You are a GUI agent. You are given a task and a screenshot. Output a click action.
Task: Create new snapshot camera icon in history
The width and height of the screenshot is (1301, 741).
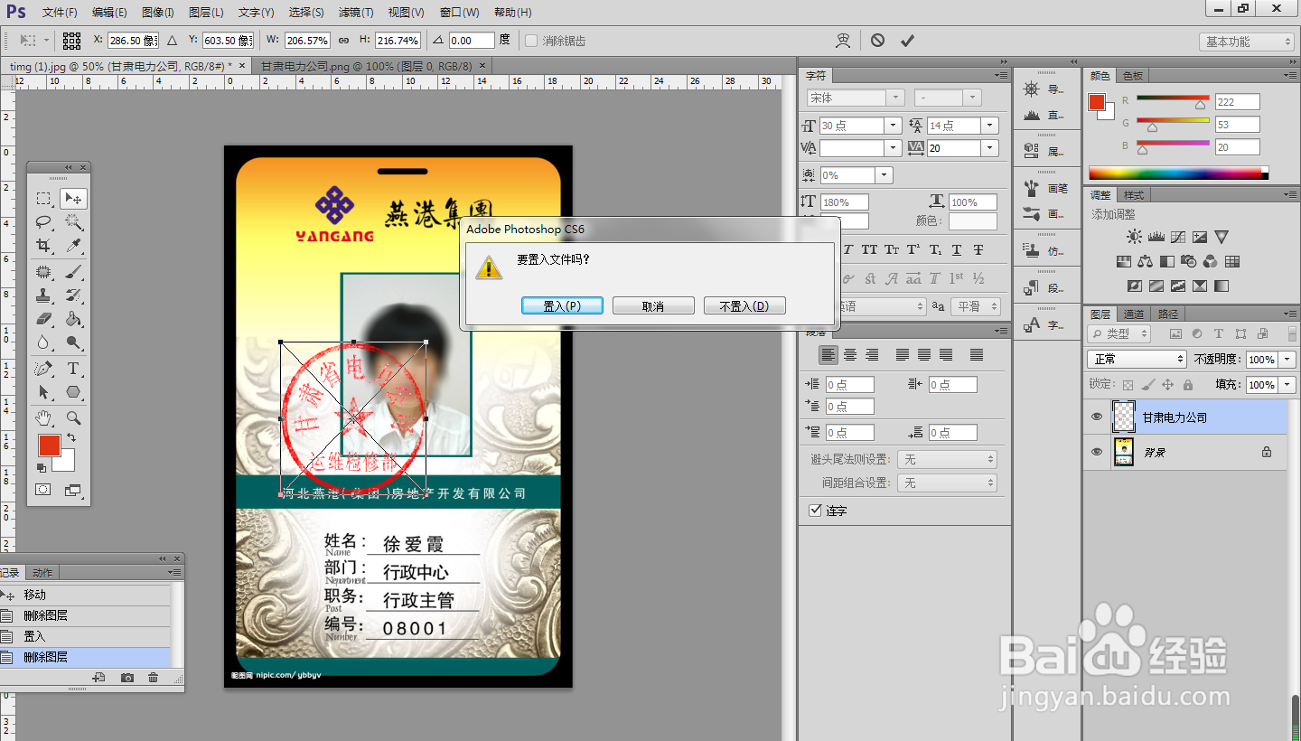pos(127,678)
